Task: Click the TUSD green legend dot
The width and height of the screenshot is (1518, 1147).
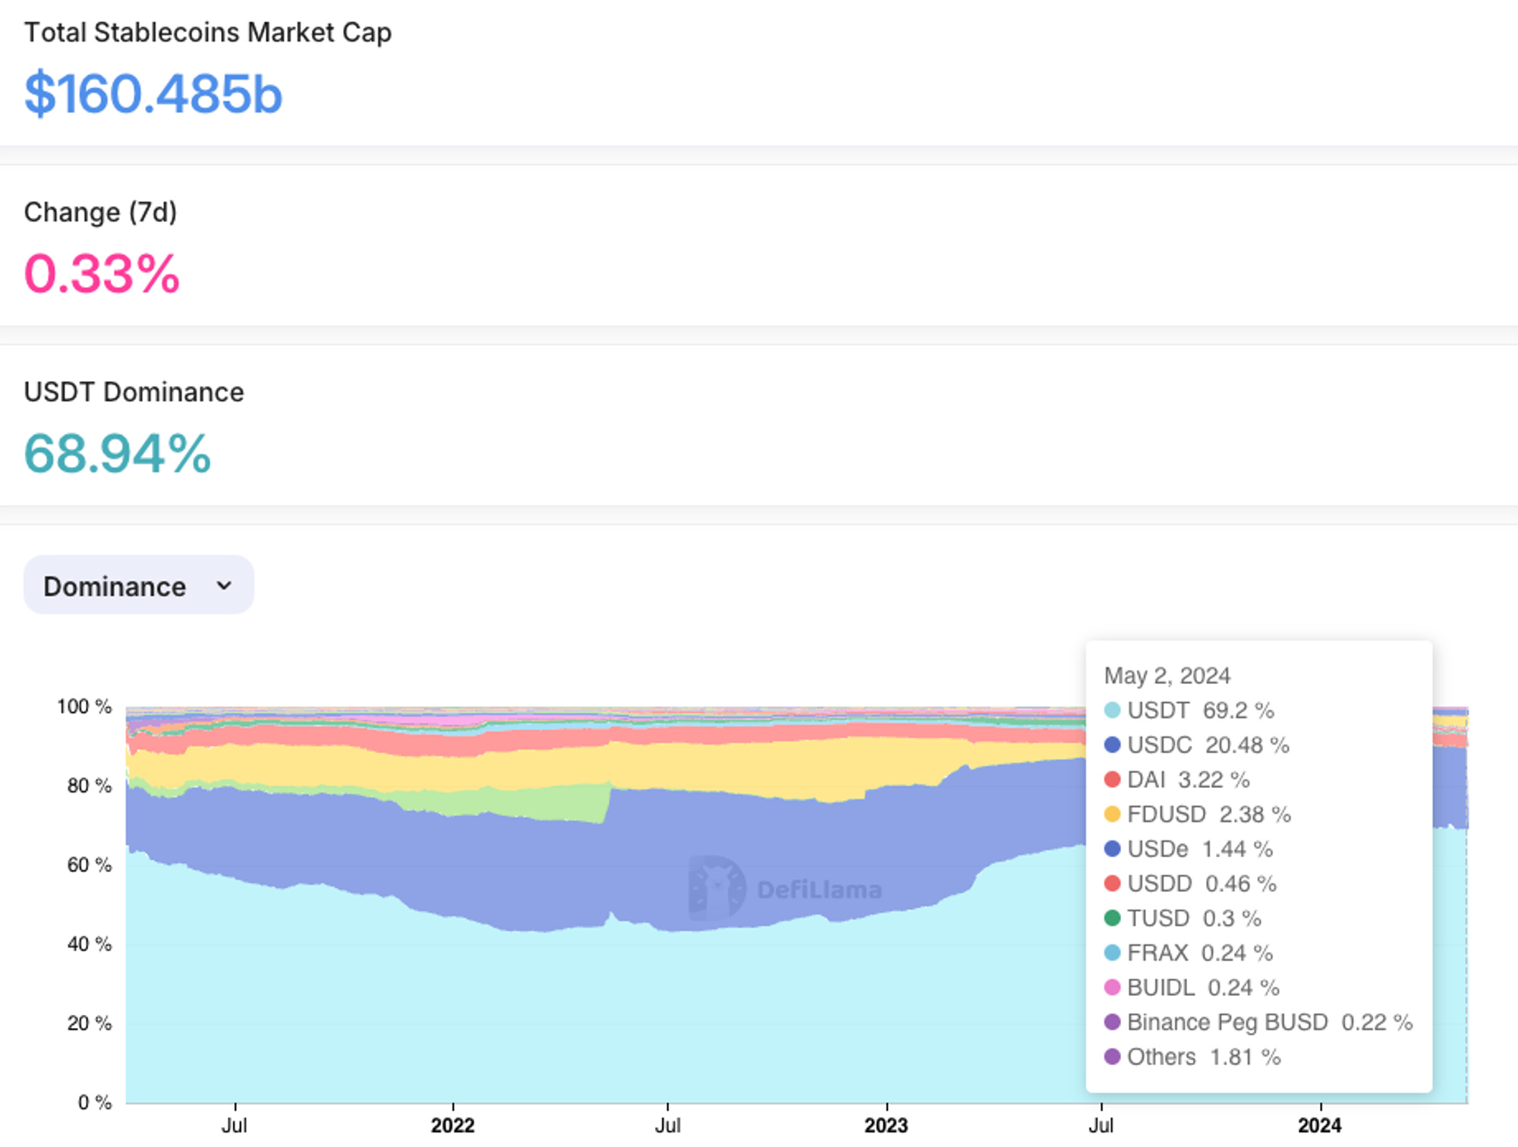Action: (1112, 918)
